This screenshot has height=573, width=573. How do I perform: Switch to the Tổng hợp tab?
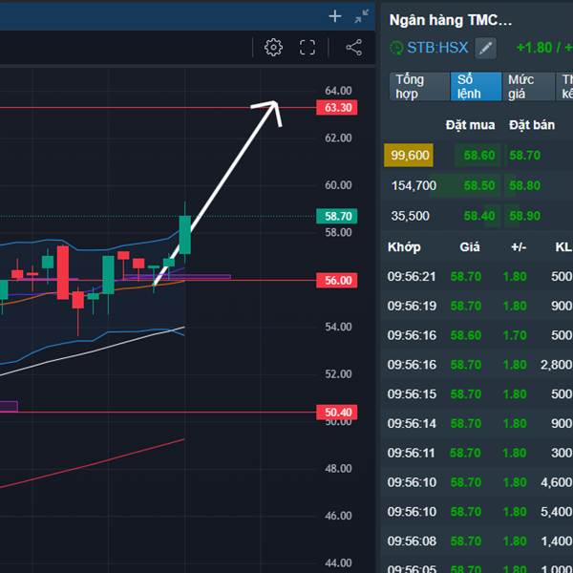[419, 87]
